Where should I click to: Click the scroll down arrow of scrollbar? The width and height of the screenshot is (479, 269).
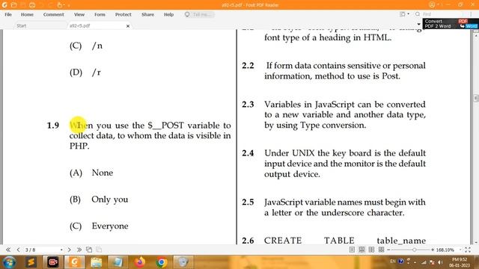pos(476,242)
